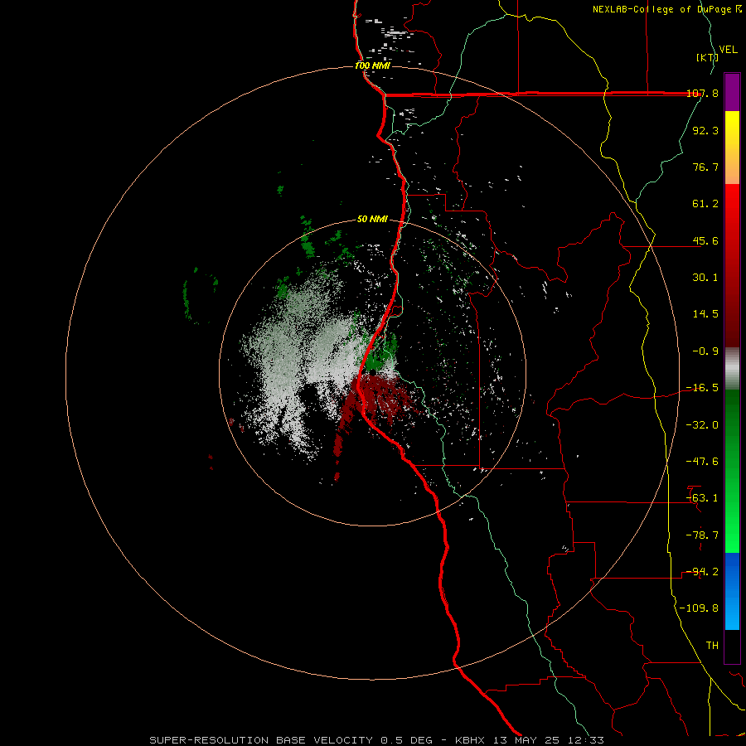
Task: Click the 100 NMI range ring label
Action: 372,65
